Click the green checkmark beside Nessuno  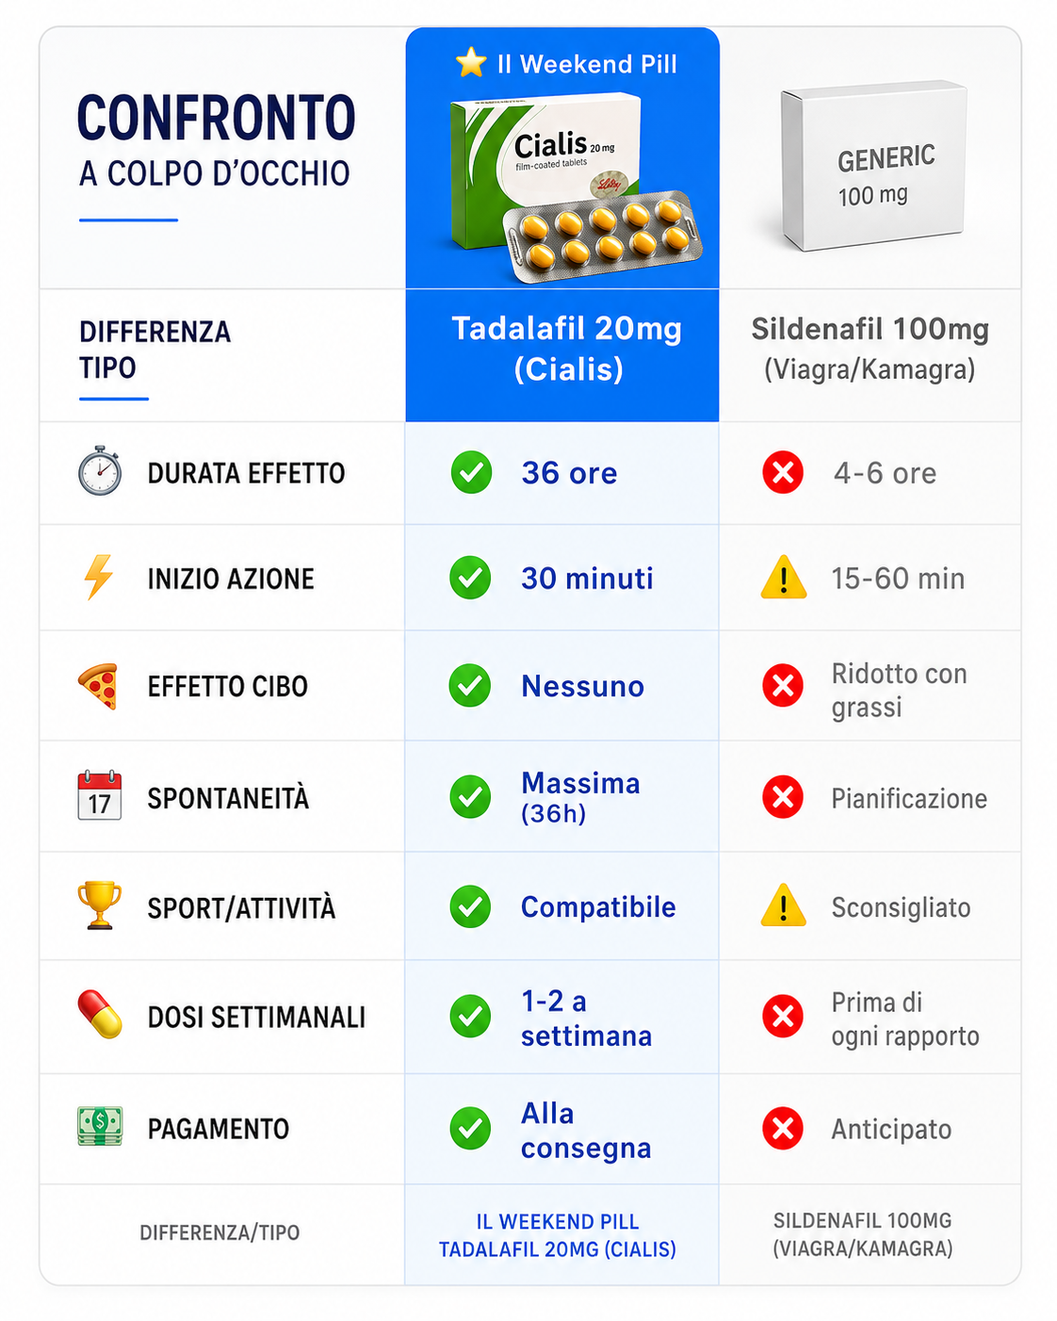[x=470, y=685]
